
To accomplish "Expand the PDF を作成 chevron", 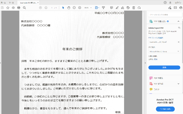I will (x=178, y=84).
